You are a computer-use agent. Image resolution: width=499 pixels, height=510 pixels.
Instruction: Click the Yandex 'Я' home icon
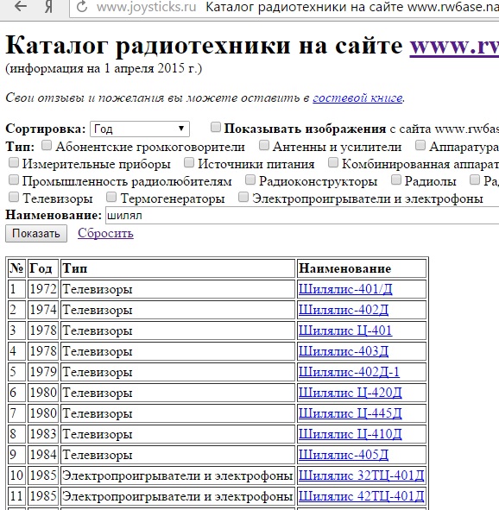(x=48, y=7)
